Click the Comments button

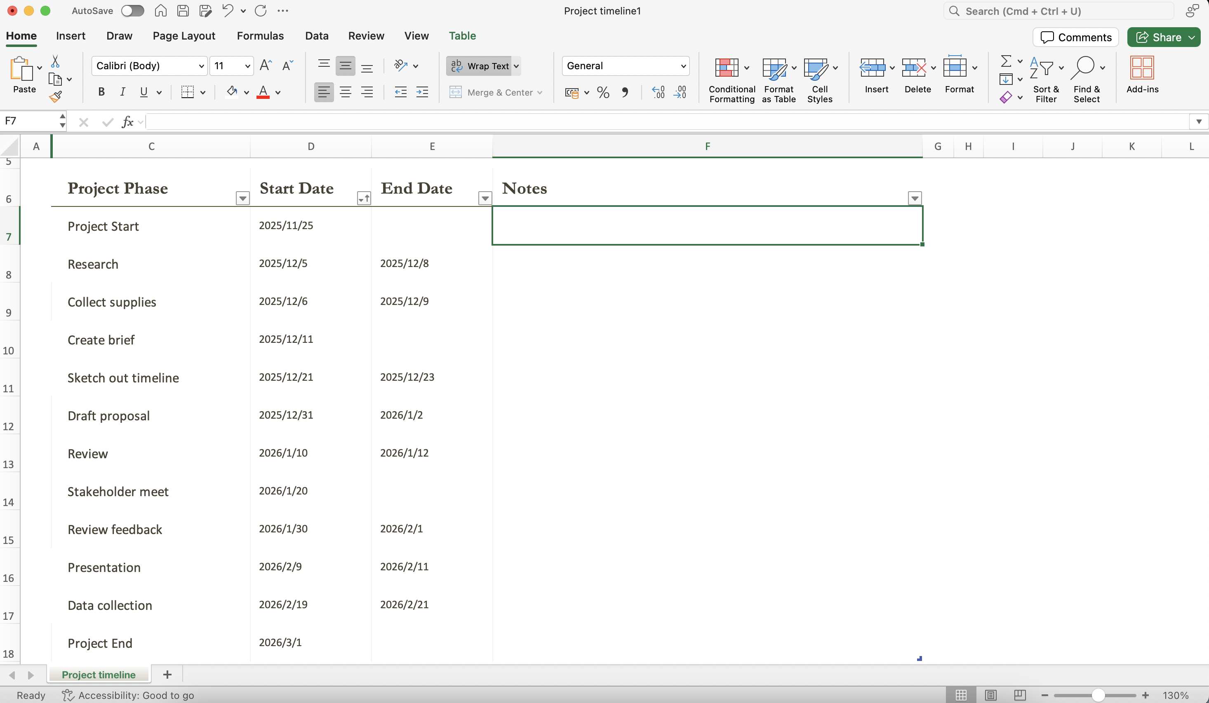pyautogui.click(x=1076, y=37)
